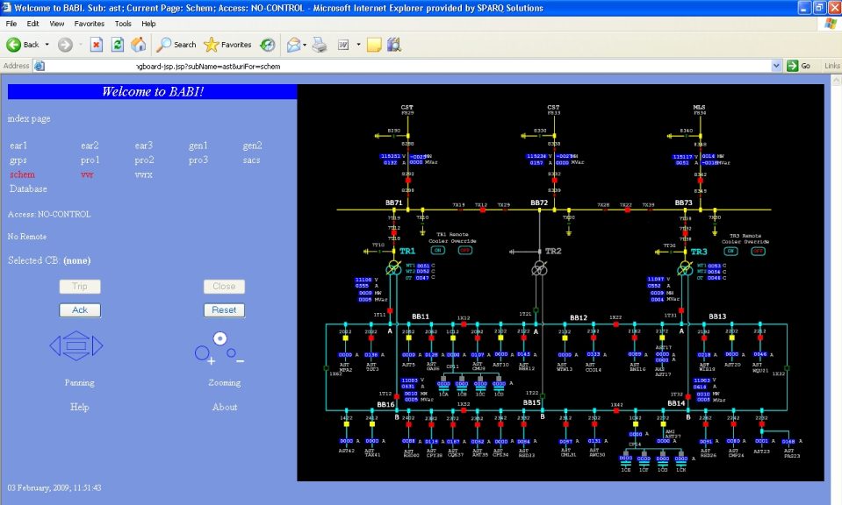842x505 pixels.
Task: Reset zoom with the white circle
Action: click(219, 338)
